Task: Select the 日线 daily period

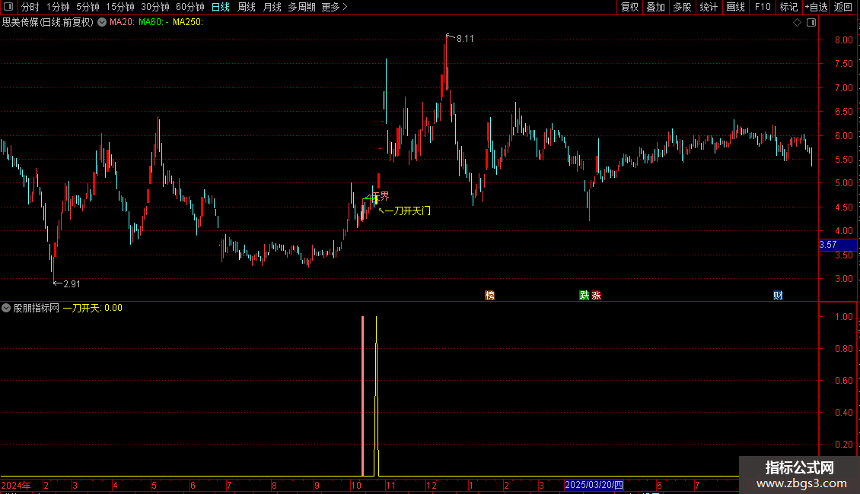Action: [221, 7]
